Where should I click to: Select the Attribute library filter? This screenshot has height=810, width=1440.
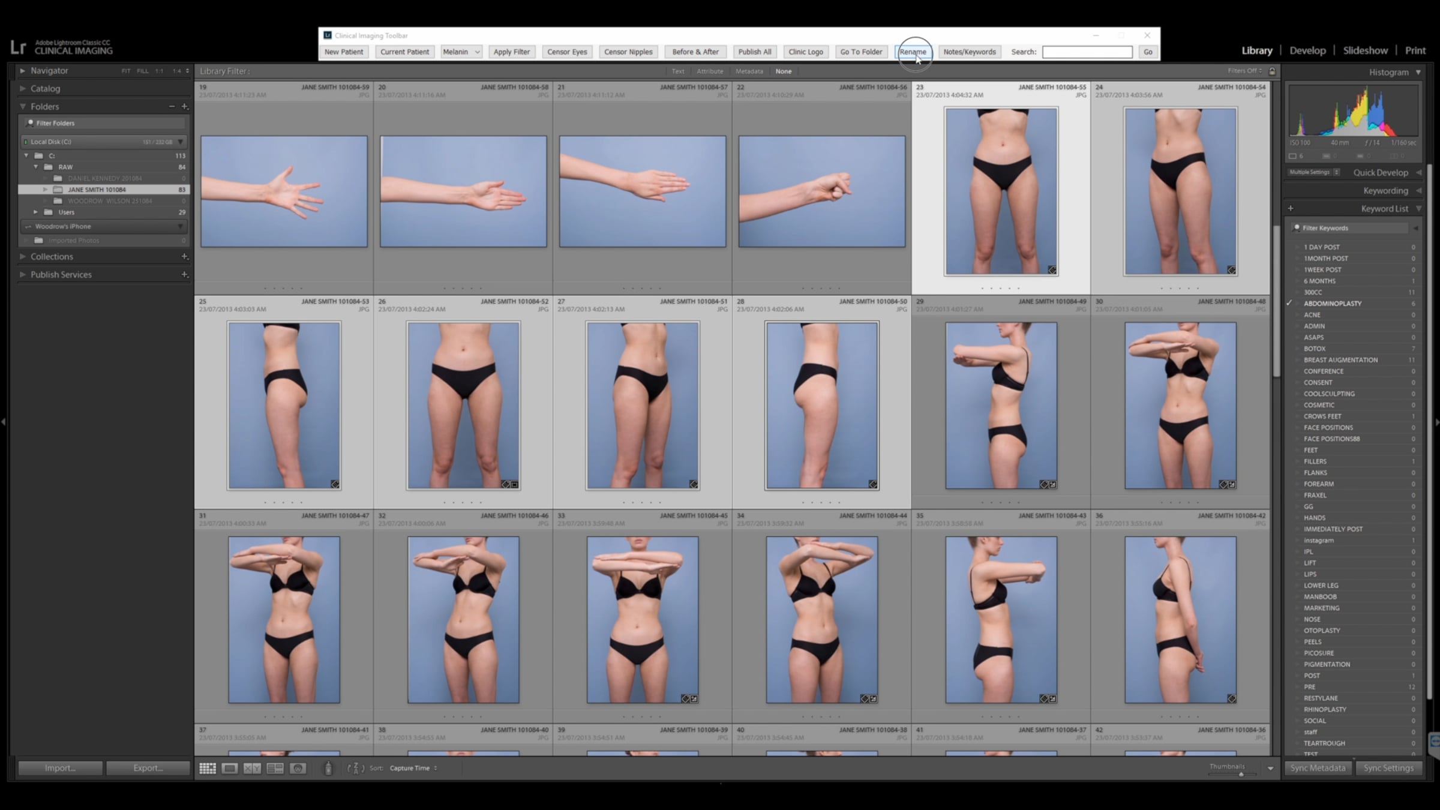[x=710, y=71]
